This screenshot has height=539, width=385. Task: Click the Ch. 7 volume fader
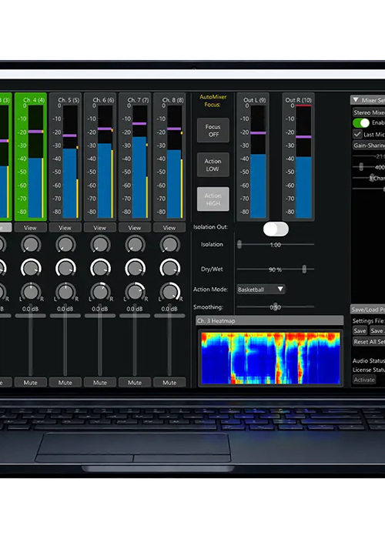pos(135,340)
